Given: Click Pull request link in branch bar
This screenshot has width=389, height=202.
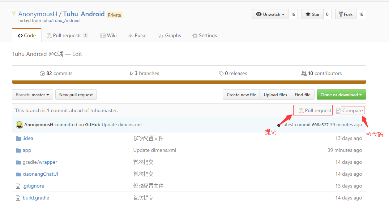Looking at the screenshot, I should [x=315, y=111].
